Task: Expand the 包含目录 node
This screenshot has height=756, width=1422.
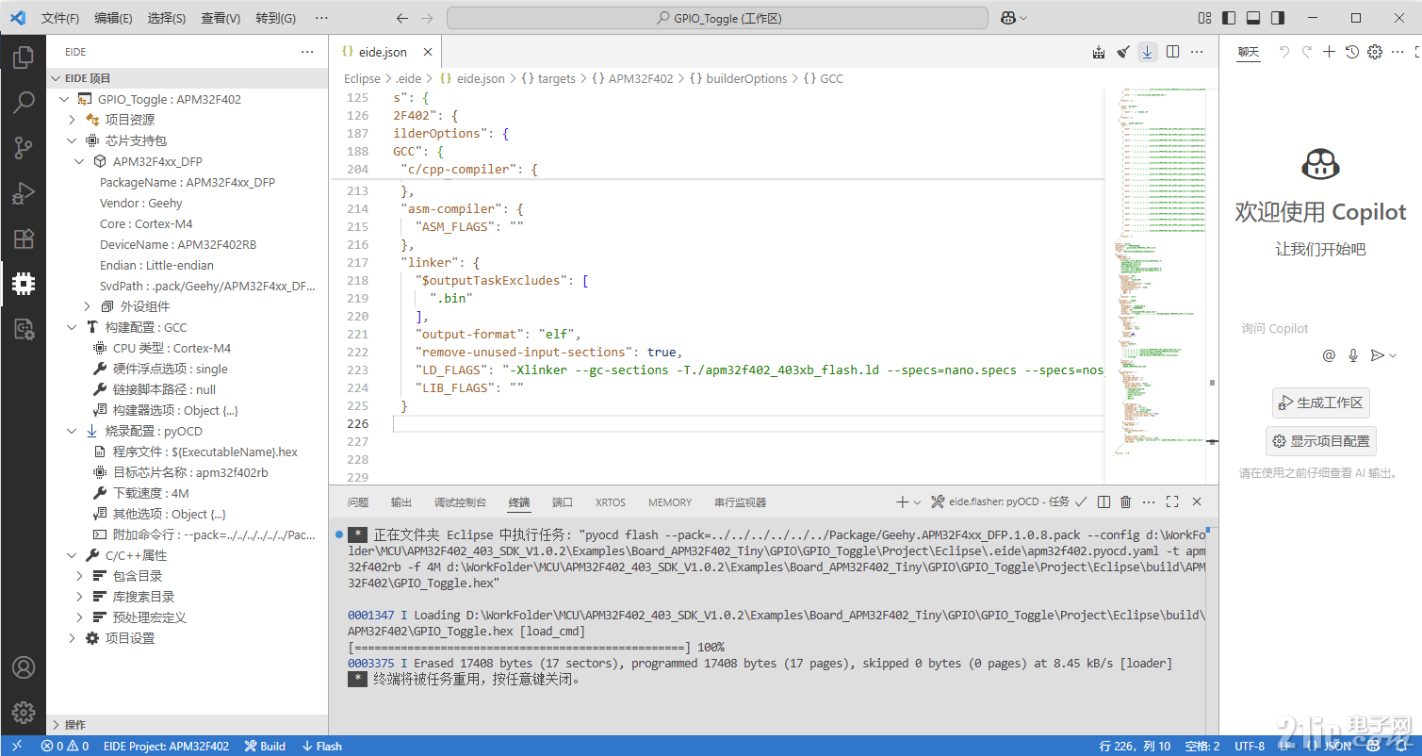Action: pyautogui.click(x=79, y=576)
